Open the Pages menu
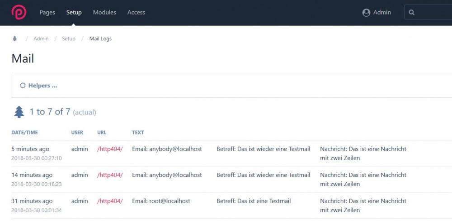Screen dimensions: 452x223 click(47, 13)
